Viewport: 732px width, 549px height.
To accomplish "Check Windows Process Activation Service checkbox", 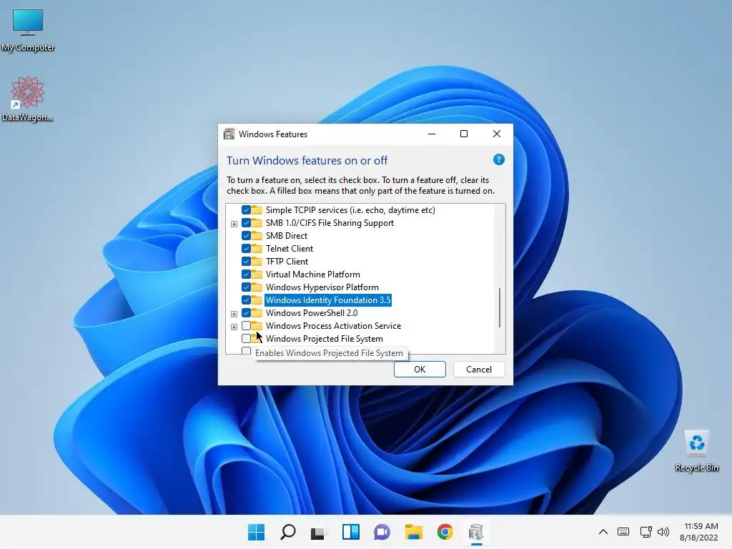I will point(246,325).
